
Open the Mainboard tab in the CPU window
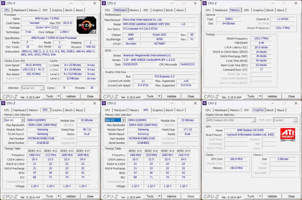point(20,10)
